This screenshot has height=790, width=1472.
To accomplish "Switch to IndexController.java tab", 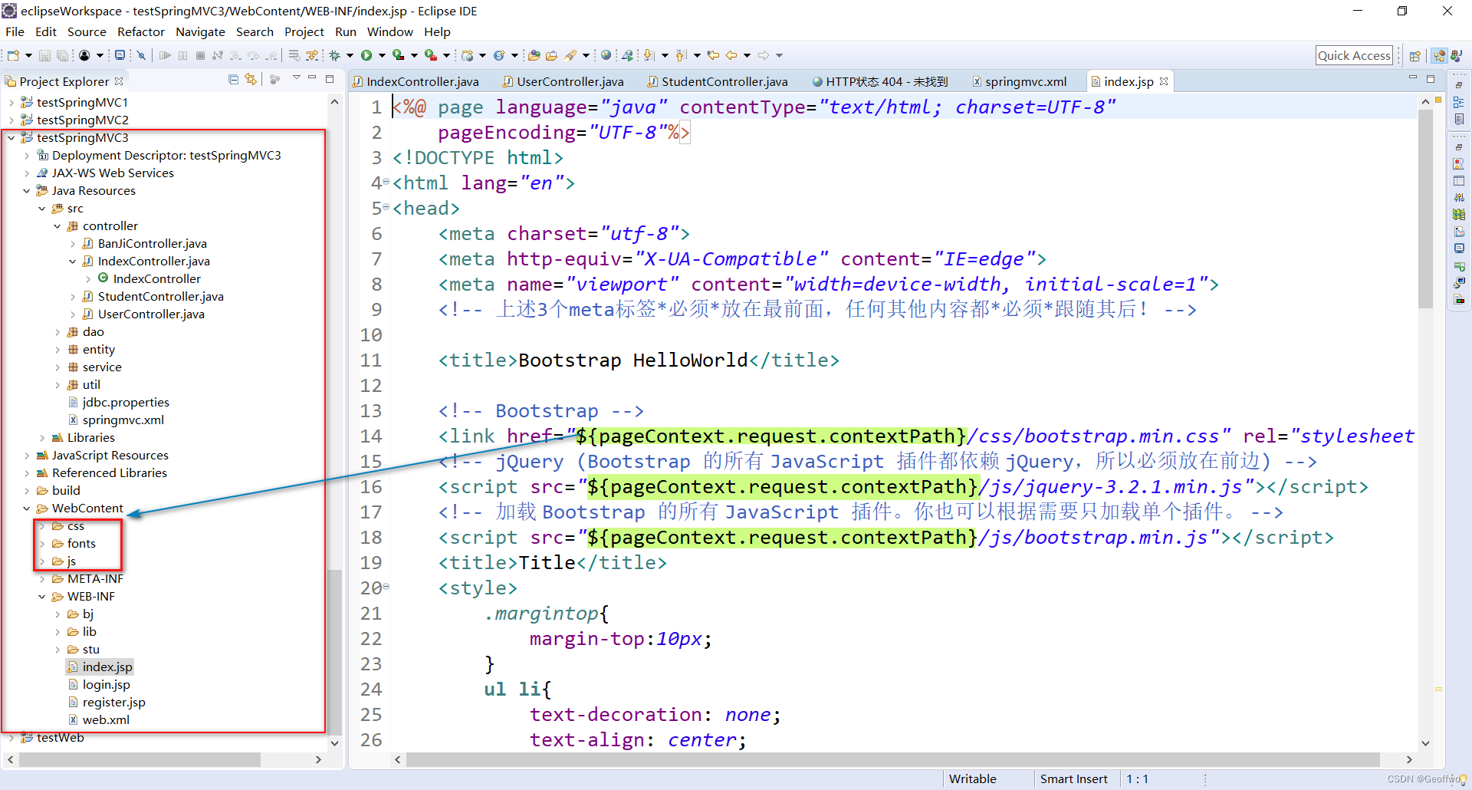I will coord(416,81).
